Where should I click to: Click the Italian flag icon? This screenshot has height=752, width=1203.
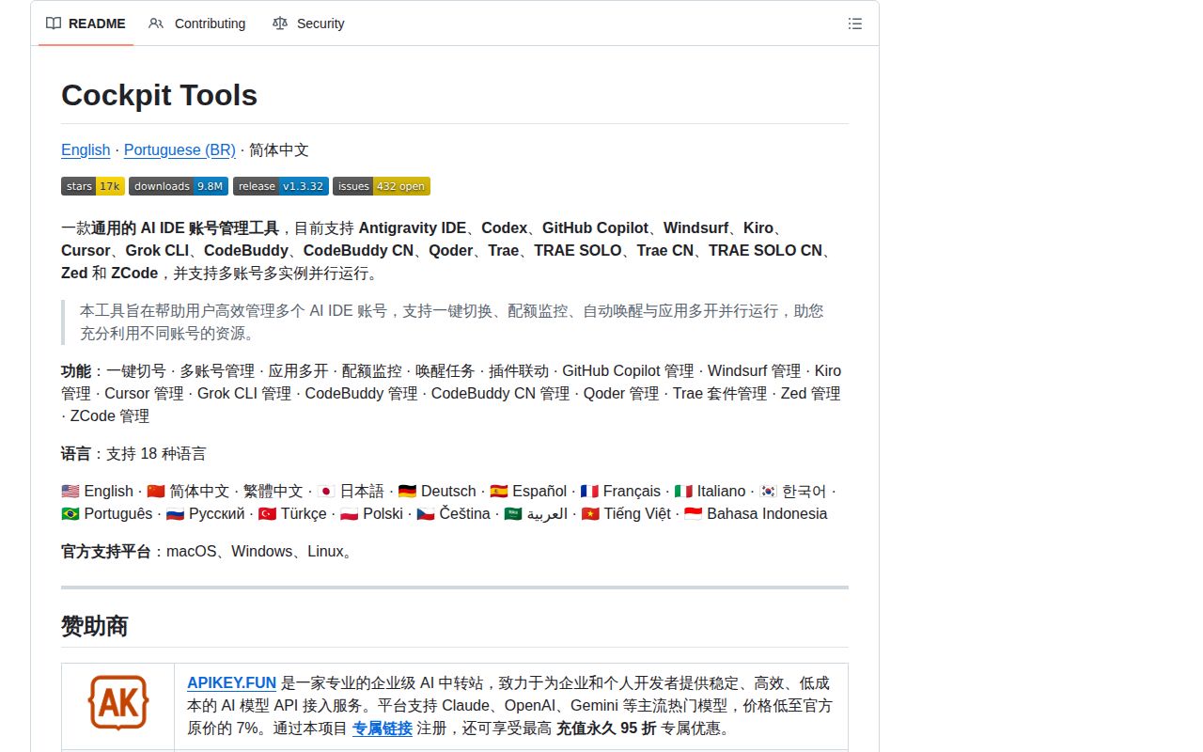[683, 491]
